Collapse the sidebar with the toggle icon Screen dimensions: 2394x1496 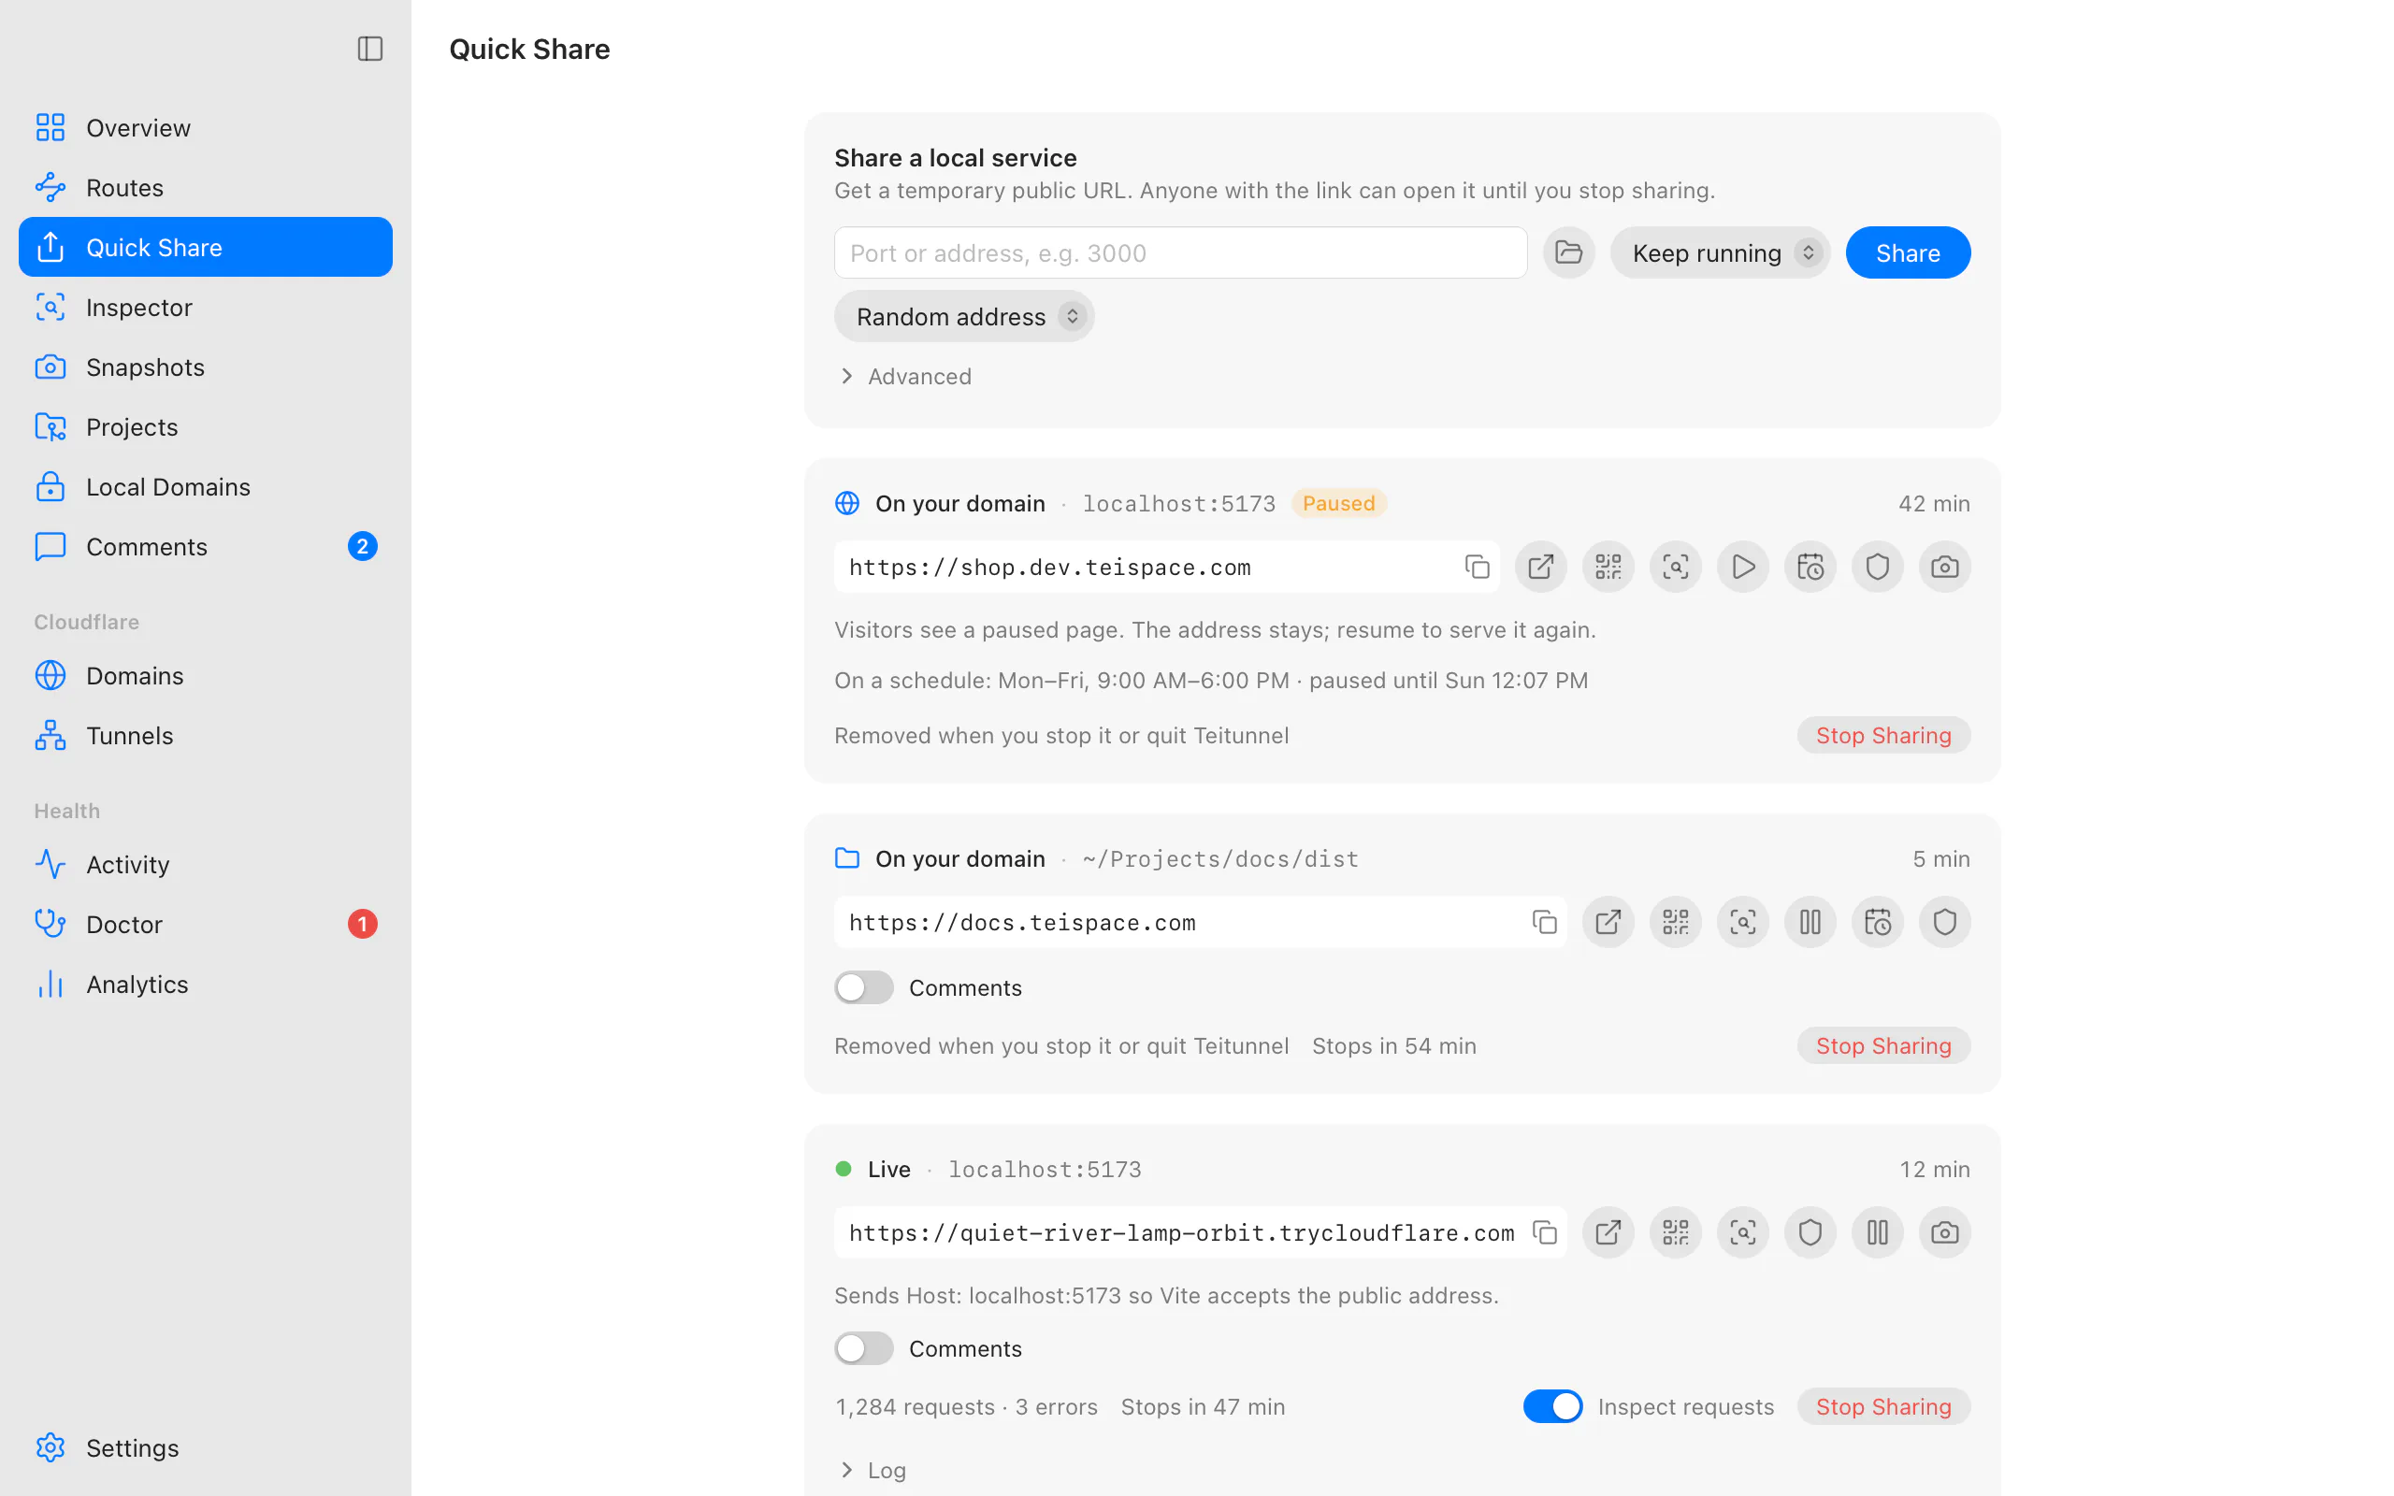point(370,49)
